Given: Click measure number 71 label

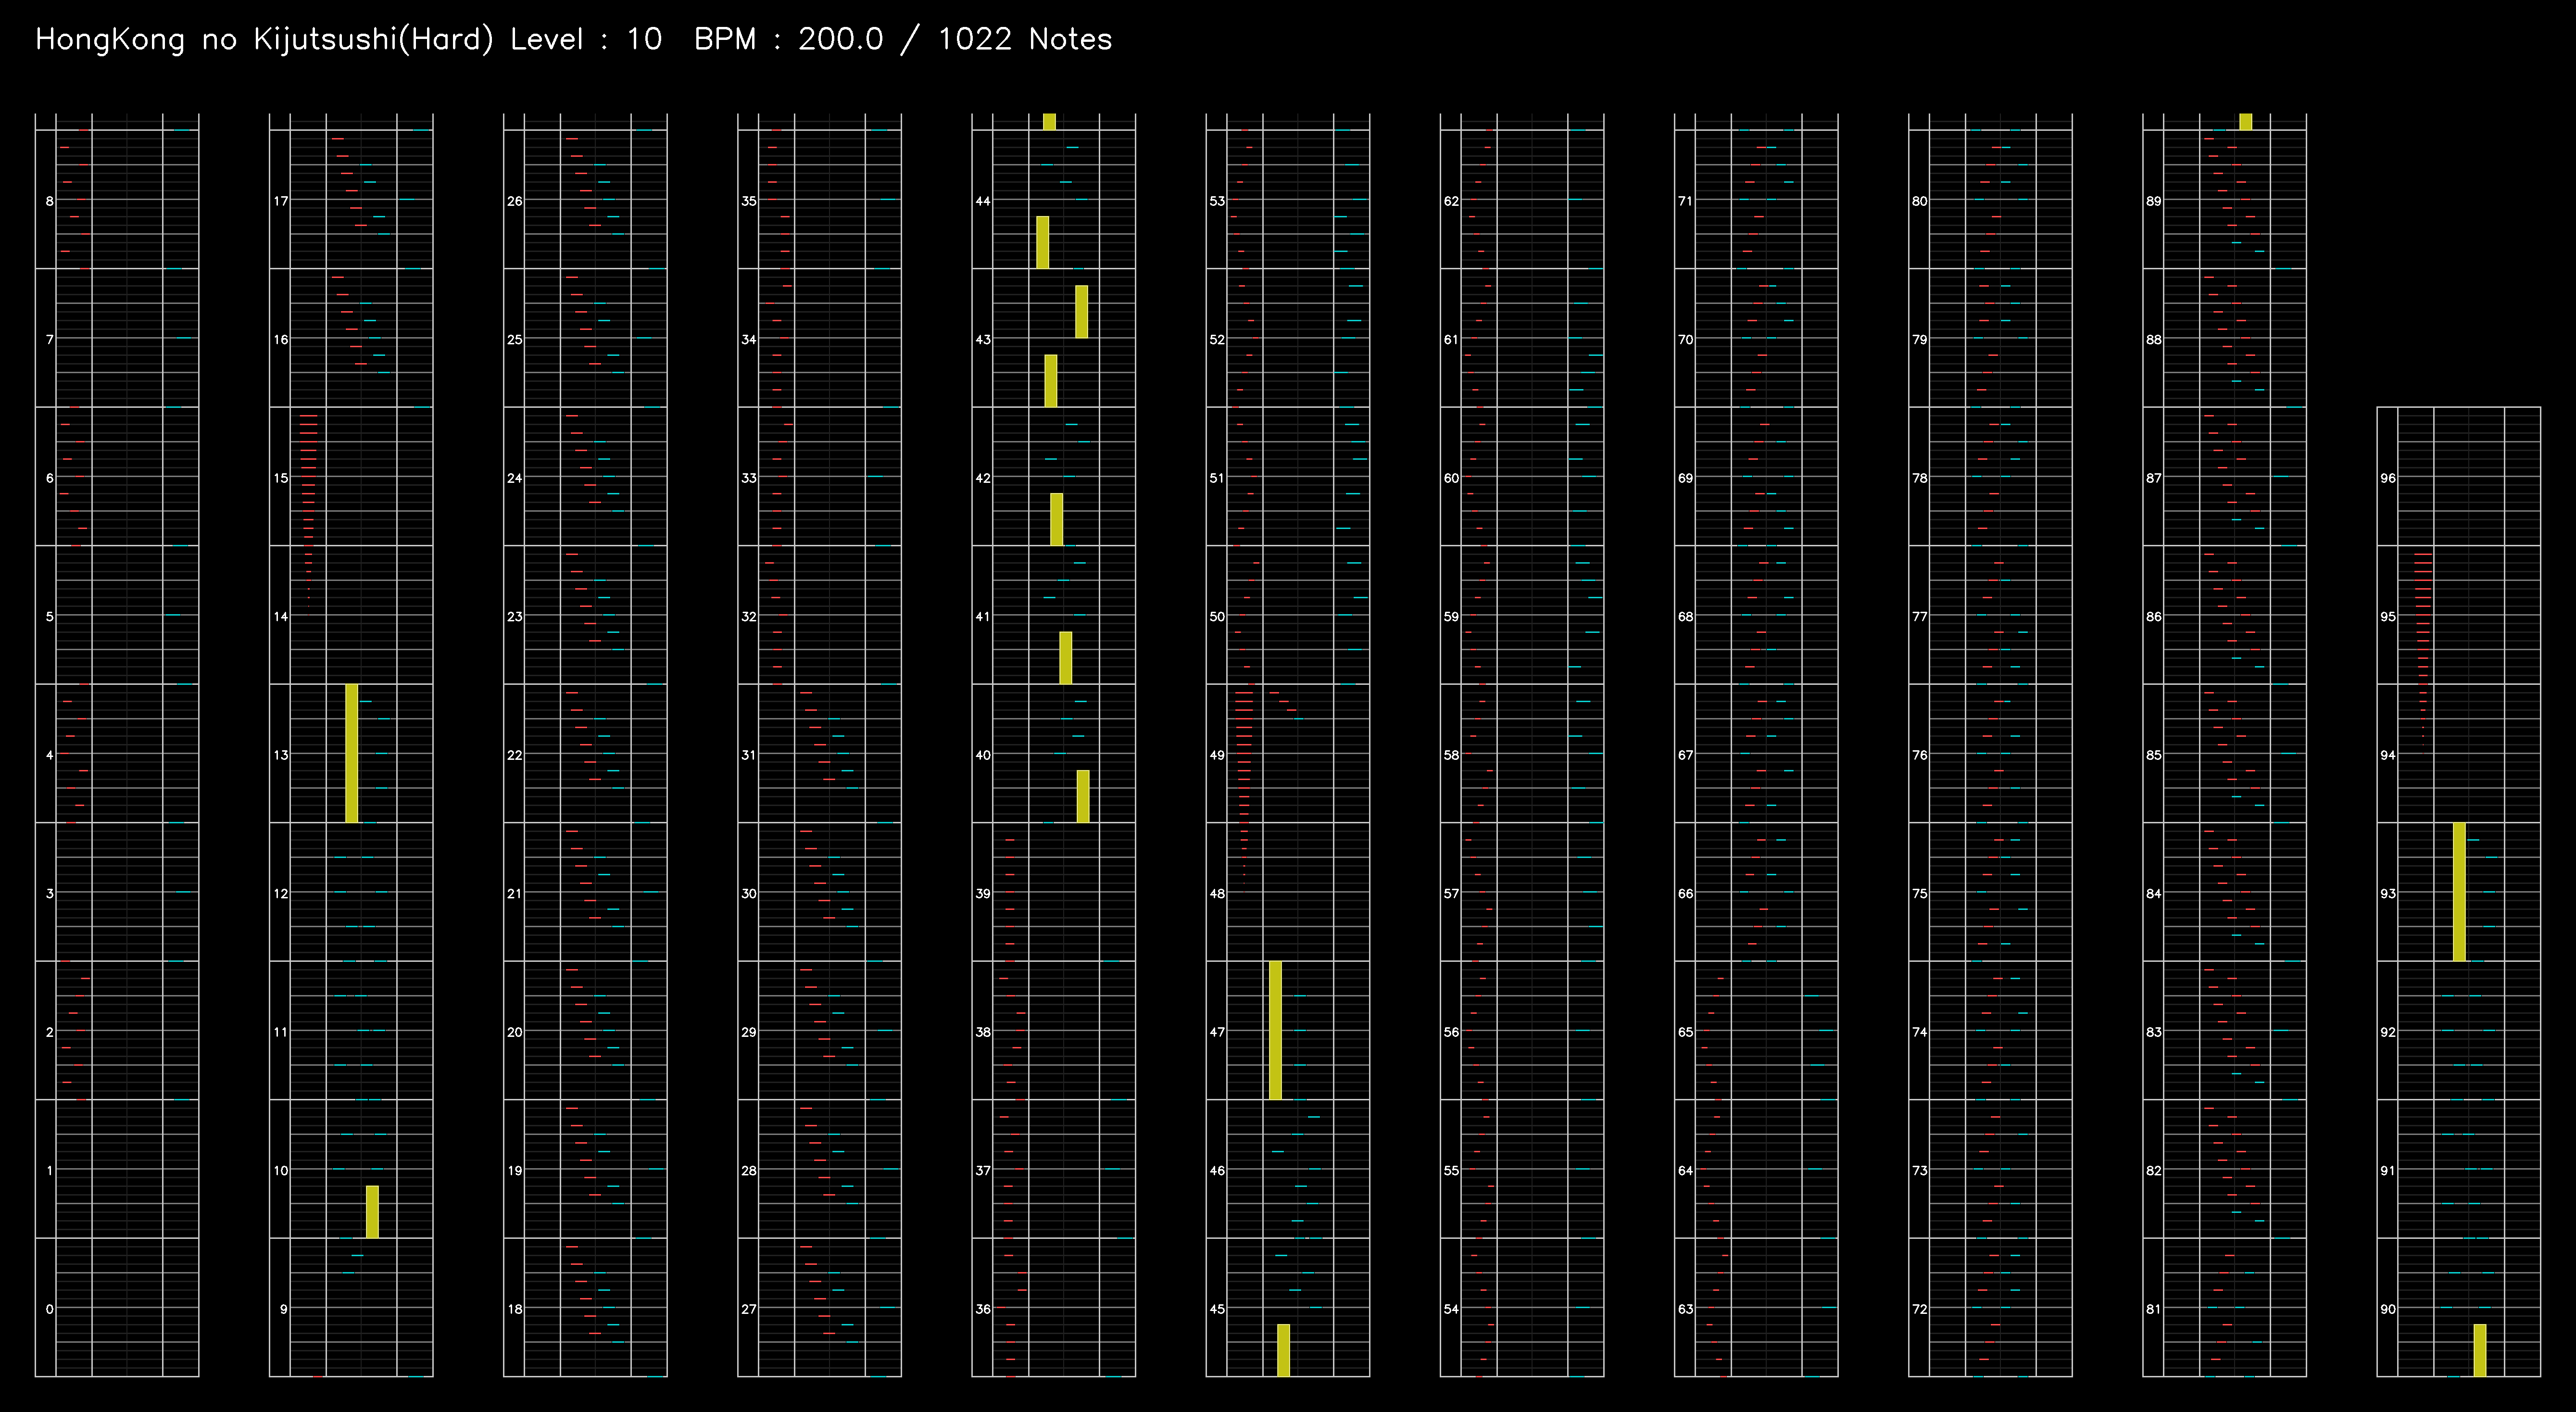Looking at the screenshot, I should point(1686,201).
